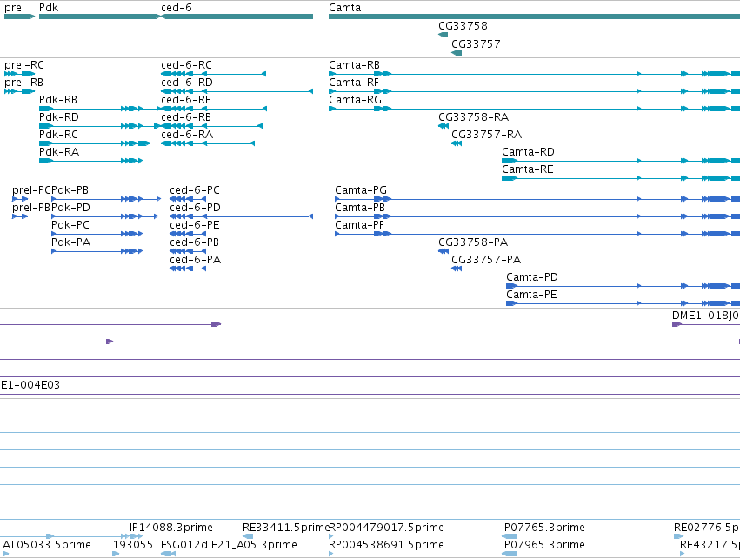Select the RP004538691.5prime EST label
The width and height of the screenshot is (740, 558).
(x=386, y=545)
